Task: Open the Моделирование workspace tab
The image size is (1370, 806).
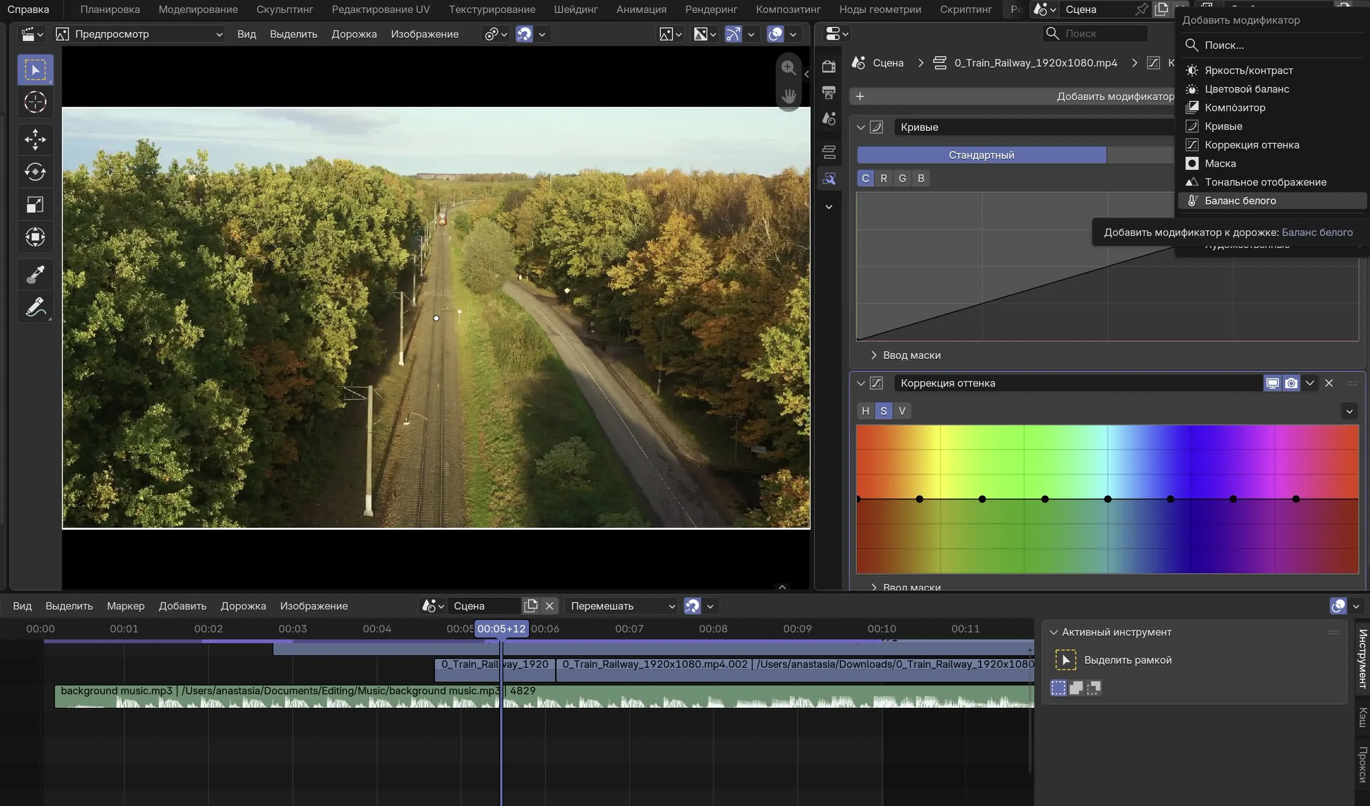Action: pyautogui.click(x=198, y=9)
